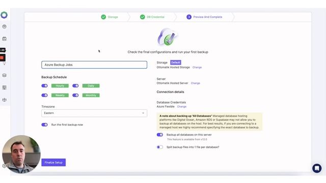Click the Backup Schedule heading
Viewport: 326px width, 183px height.
(x=54, y=77)
